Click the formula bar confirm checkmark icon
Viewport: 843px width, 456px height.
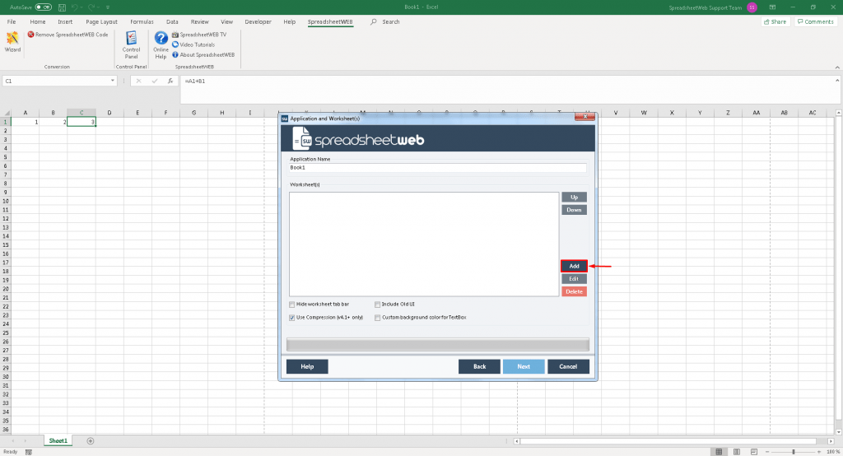tap(155, 81)
